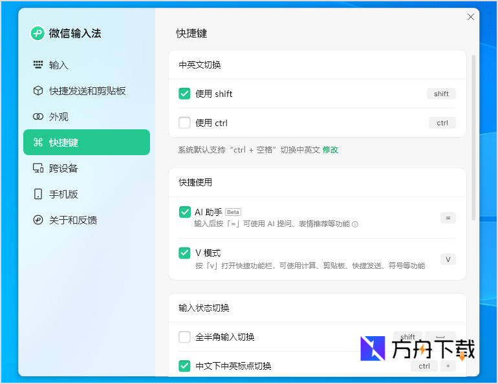
Task: Click the cube icon for 快捷发送和剪贴板
Action: (x=38, y=91)
